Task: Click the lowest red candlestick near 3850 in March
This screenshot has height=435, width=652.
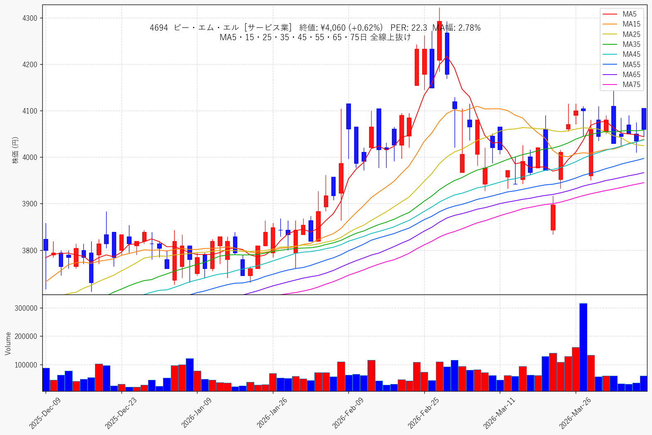Action: click(x=553, y=217)
